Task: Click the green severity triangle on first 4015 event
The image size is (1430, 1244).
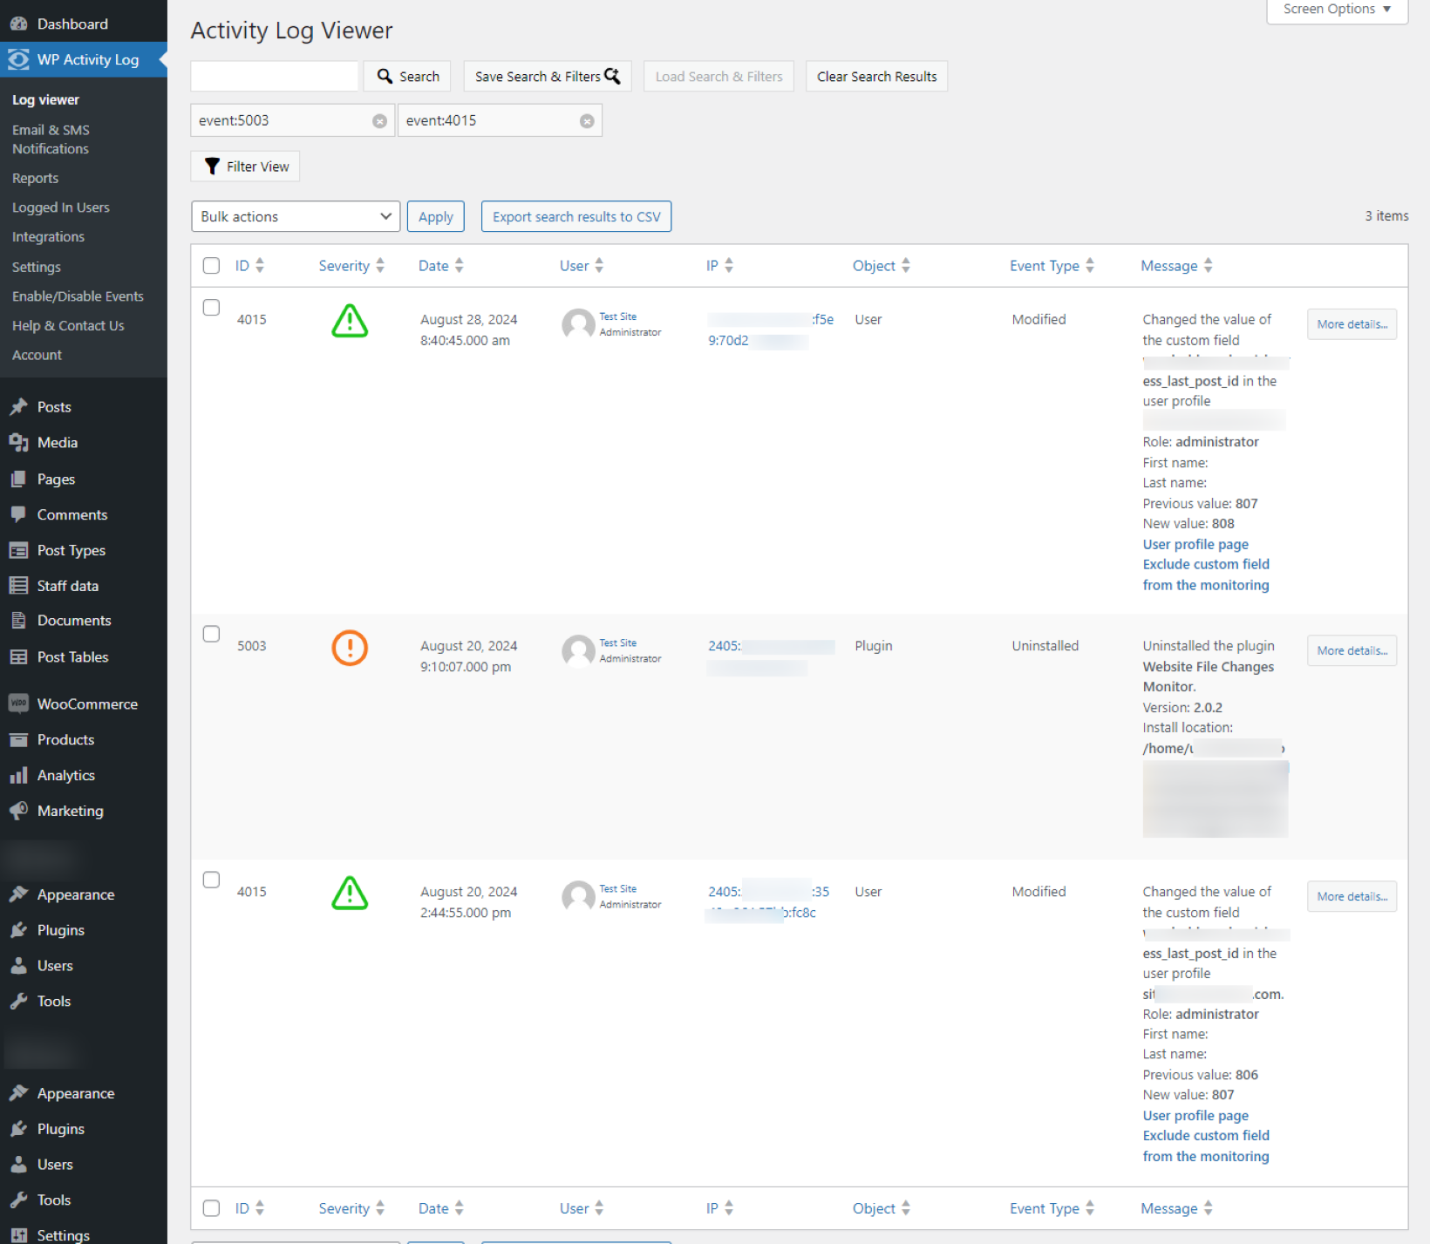Action: pyautogui.click(x=350, y=322)
